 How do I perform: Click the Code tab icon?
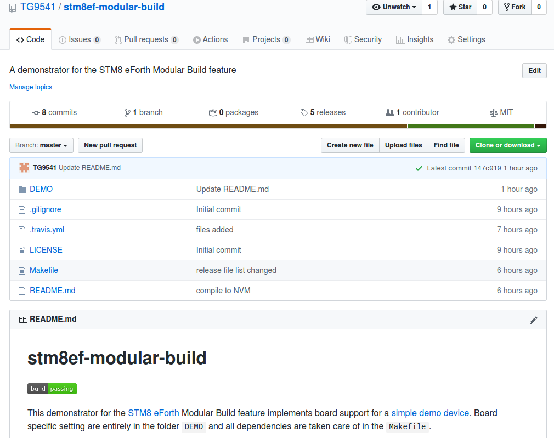20,40
